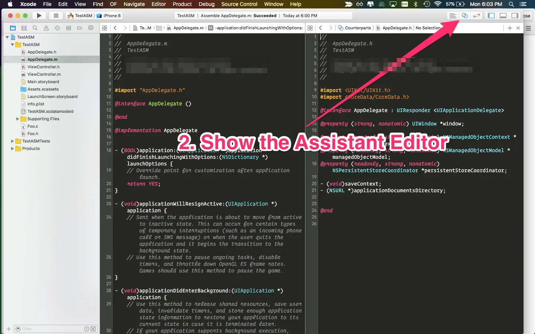535x334 pixels.
Task: Open the Counterparts jump bar menu
Action: pyautogui.click(x=354, y=28)
